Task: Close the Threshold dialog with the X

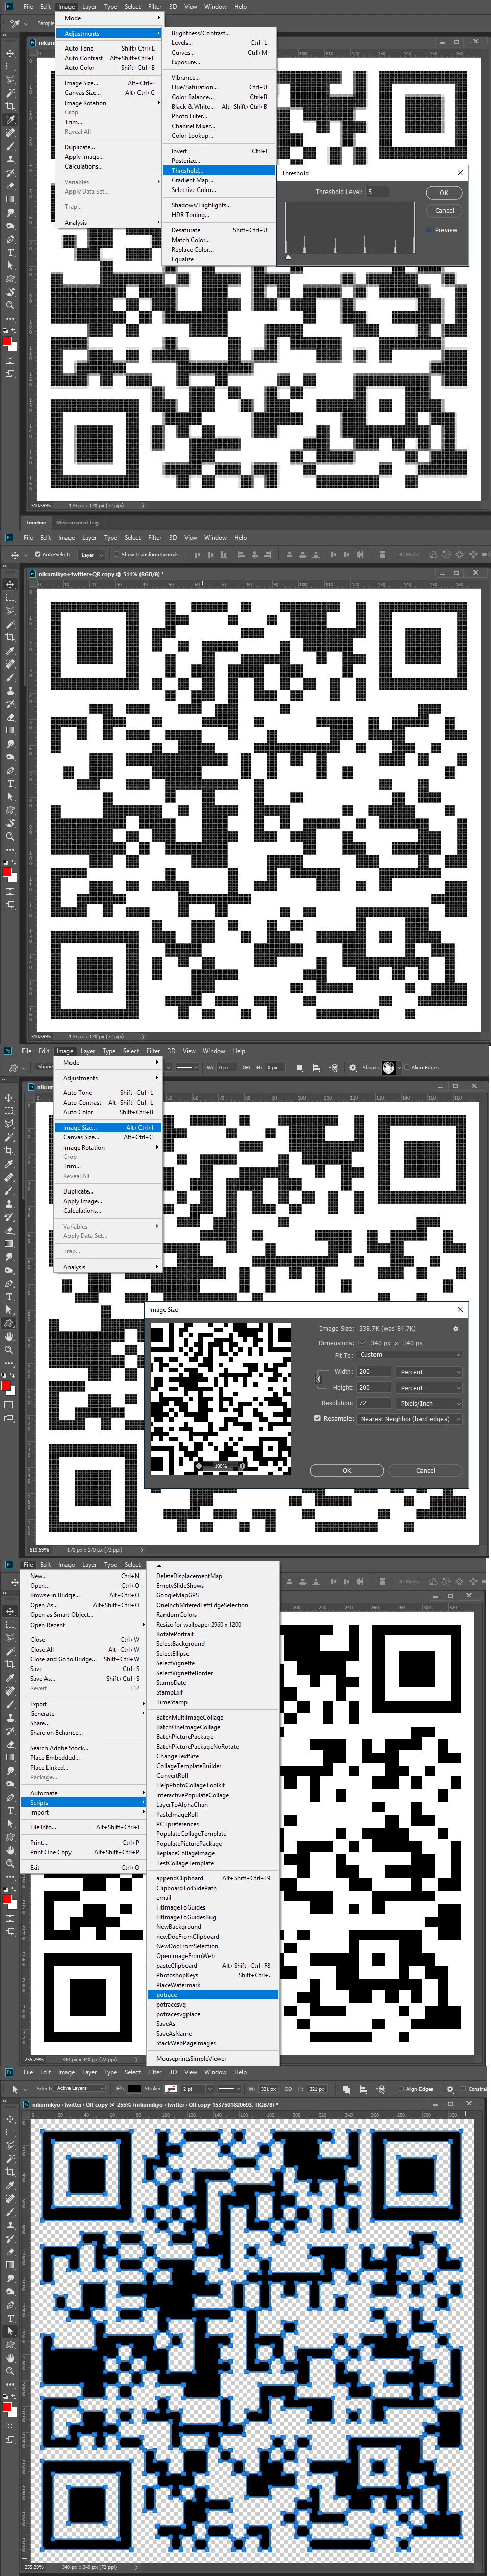Action: [460, 173]
